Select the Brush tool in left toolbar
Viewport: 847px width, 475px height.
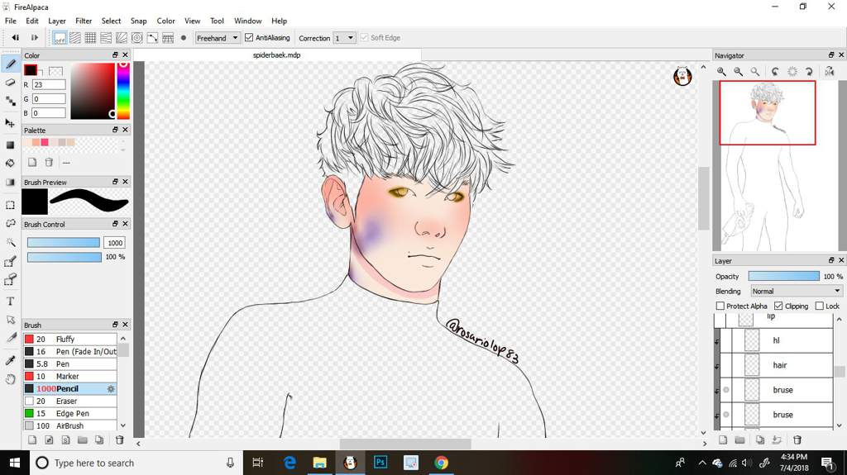click(10, 64)
